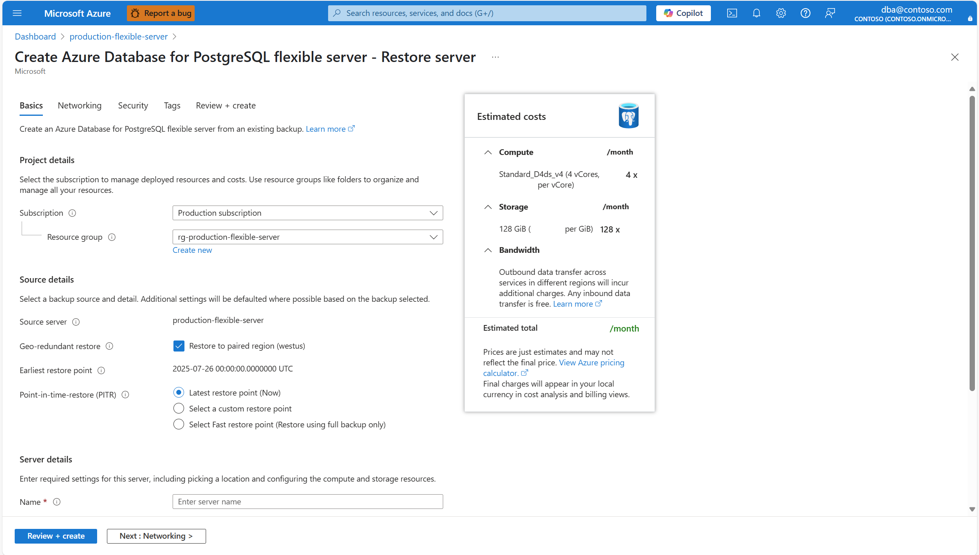Show info tooltip for Point-in-time-restore

126,395
